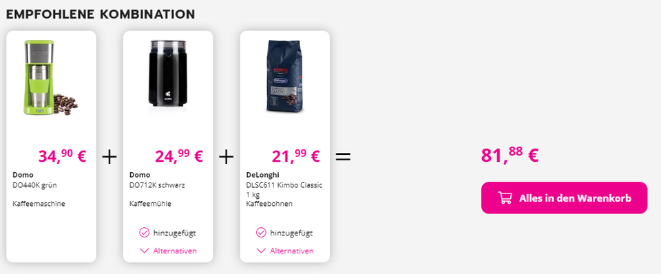Toggle hinzugefügt for DO712K schwarz grinder

tap(167, 233)
